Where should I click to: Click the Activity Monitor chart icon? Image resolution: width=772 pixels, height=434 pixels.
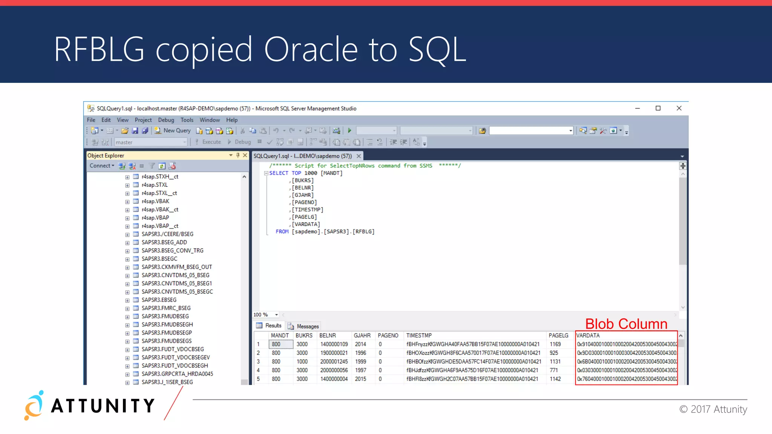[336, 131]
